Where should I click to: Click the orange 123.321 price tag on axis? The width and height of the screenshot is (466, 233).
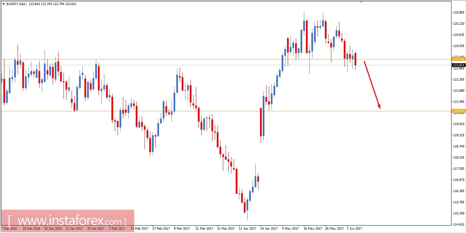(x=459, y=59)
